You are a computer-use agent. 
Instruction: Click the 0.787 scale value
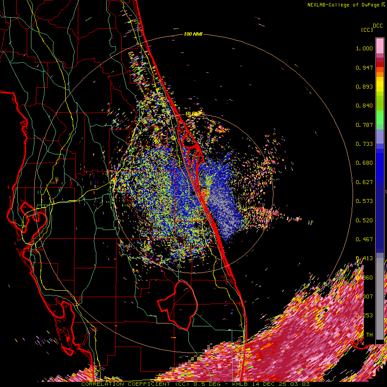(x=364, y=125)
